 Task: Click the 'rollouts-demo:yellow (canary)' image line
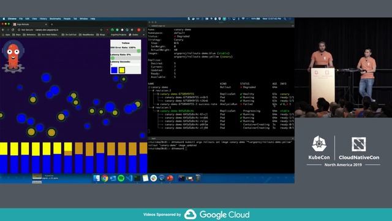203,56
